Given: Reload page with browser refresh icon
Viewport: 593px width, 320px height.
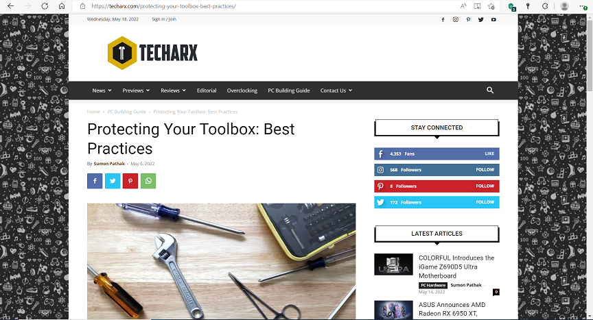Looking at the screenshot, I should point(45,6).
